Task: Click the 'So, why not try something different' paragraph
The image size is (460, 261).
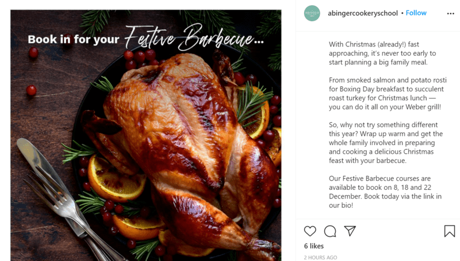Action: (386, 143)
